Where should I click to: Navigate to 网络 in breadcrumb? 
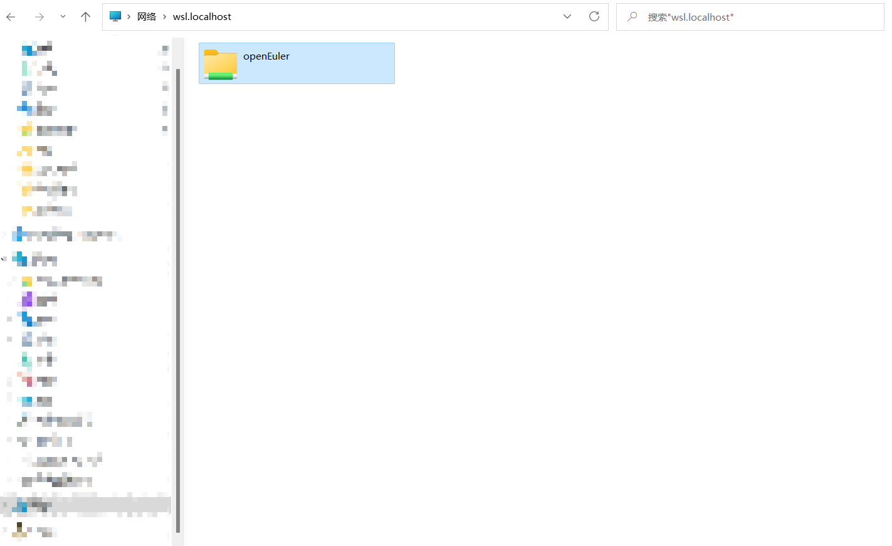[x=147, y=17]
